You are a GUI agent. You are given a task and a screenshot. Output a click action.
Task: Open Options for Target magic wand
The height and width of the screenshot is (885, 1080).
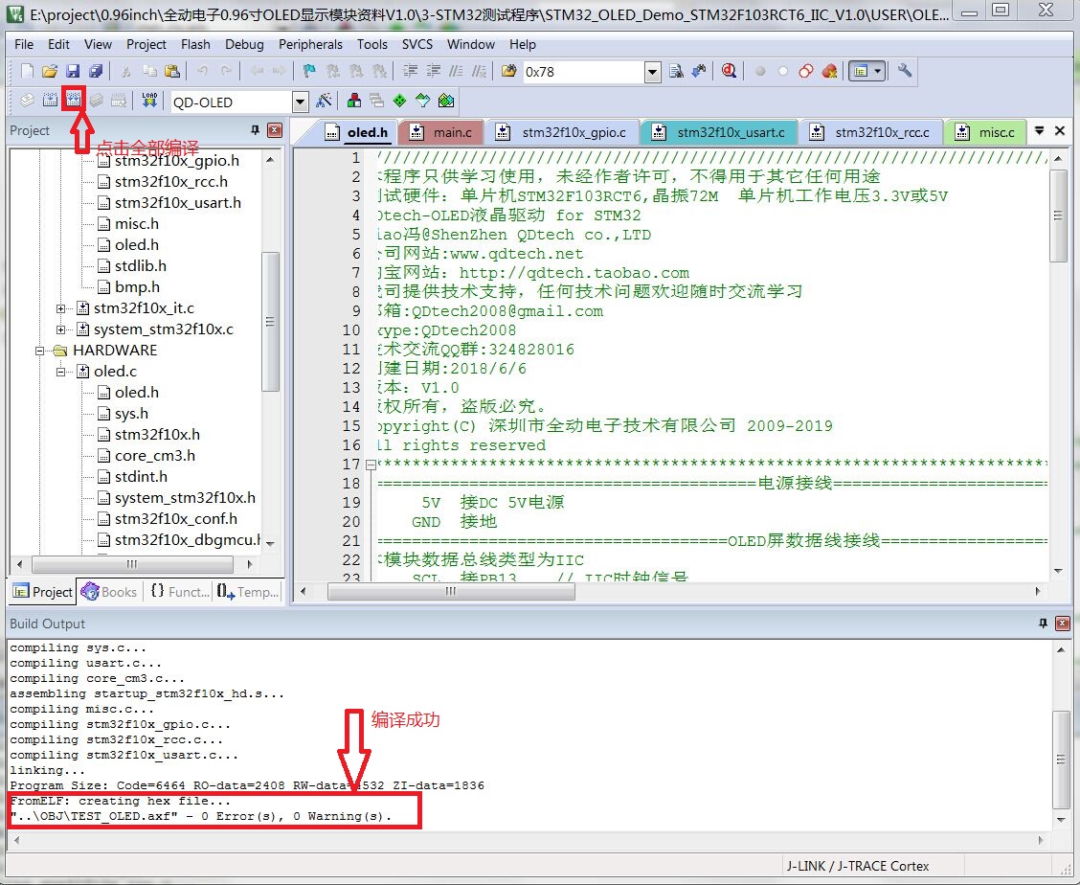324,101
